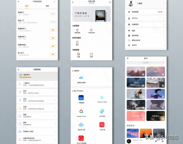Focus the search field in 音乐 screen
This screenshot has width=183, height=144.
146,63
